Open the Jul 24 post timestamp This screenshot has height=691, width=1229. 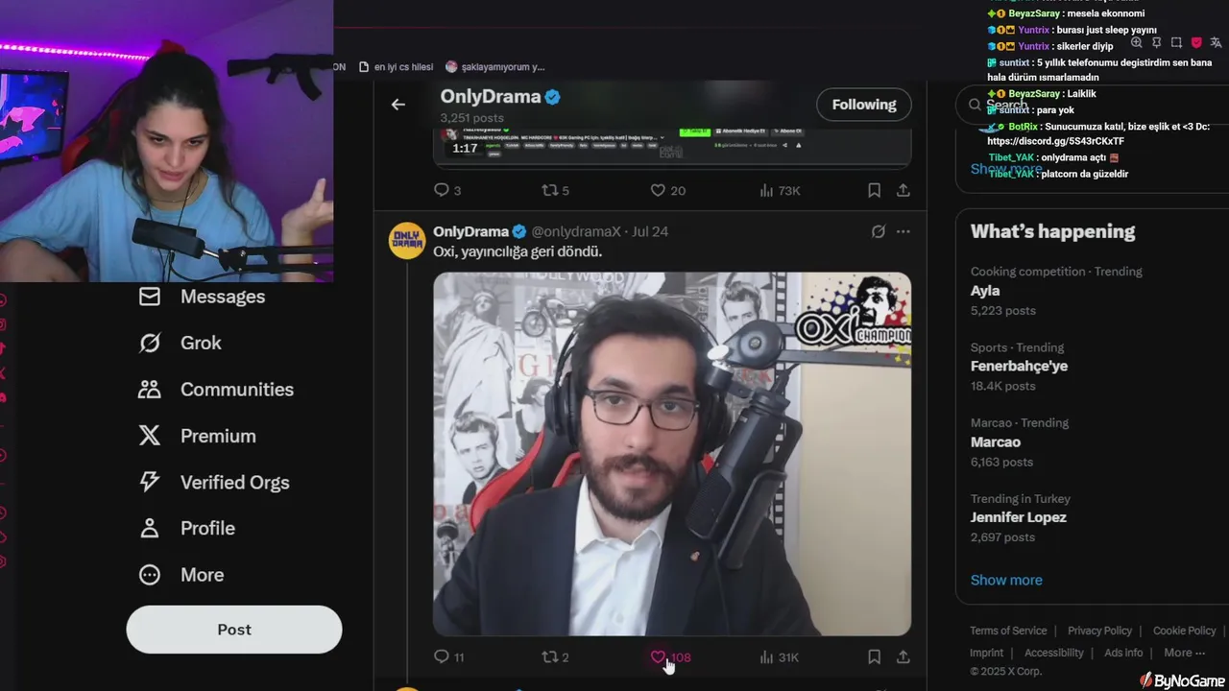tap(650, 231)
